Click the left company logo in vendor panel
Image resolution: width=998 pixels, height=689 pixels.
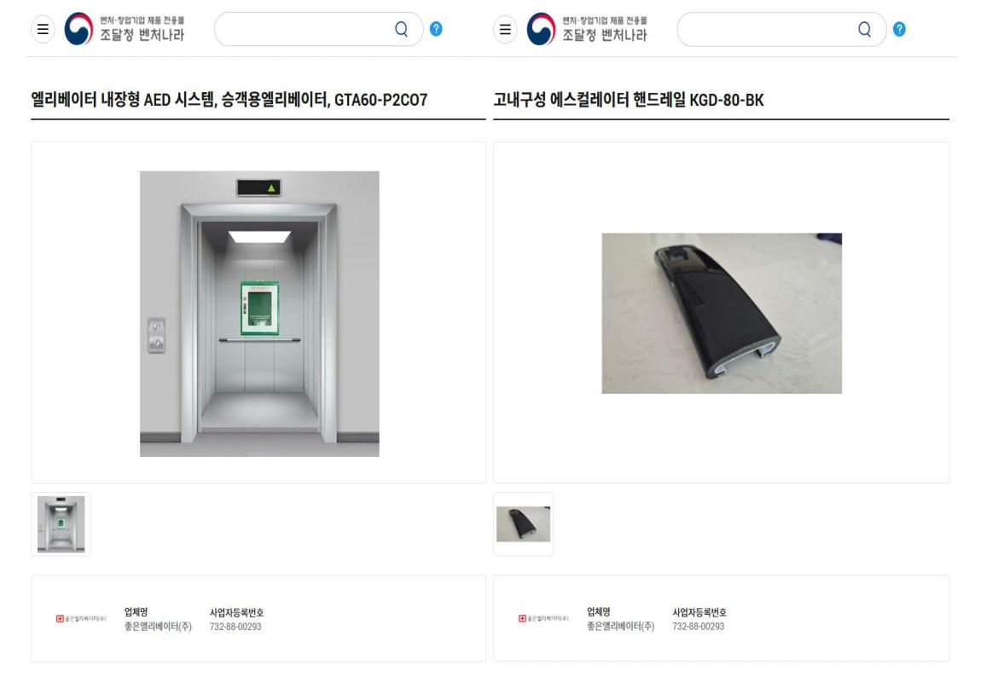point(81,618)
